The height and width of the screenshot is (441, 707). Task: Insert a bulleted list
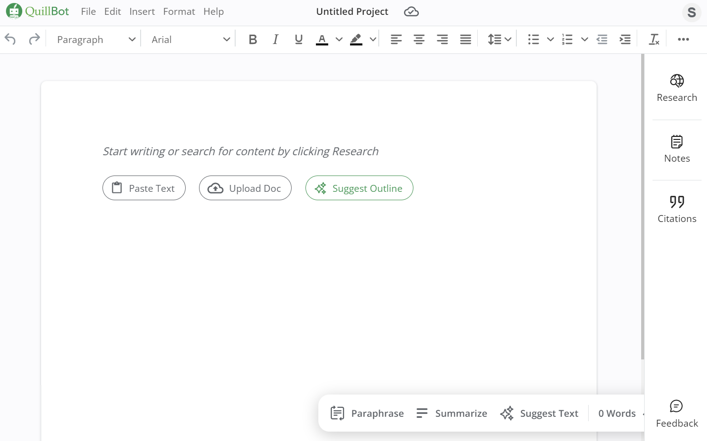click(533, 40)
